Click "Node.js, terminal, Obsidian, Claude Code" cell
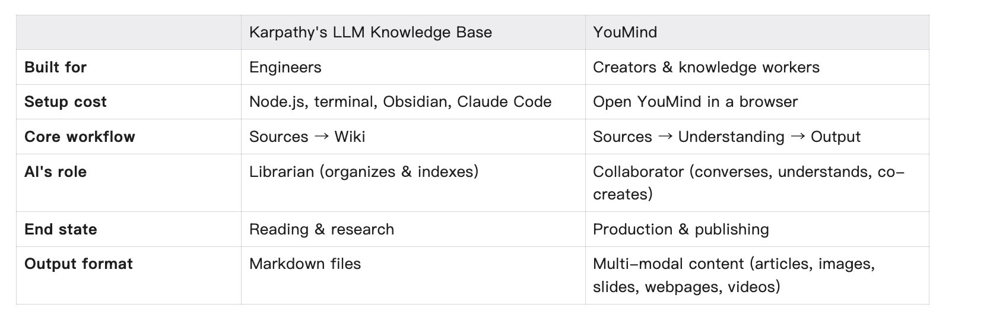 pos(400,102)
